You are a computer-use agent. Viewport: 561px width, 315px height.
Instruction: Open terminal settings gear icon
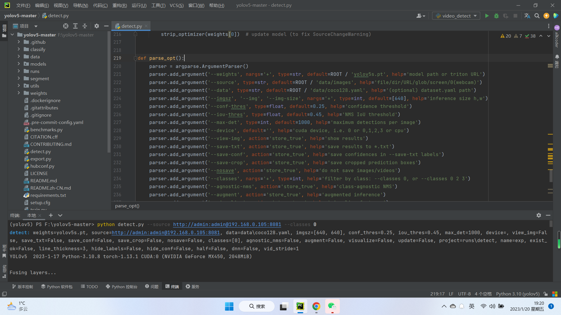coord(539,215)
